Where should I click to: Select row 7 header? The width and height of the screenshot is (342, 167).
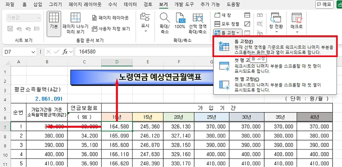[6, 127]
